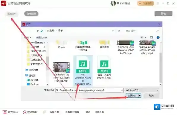Viewport: 177px width, 115px height.
Task: Go up one folder level arrow
Action: point(38,31)
